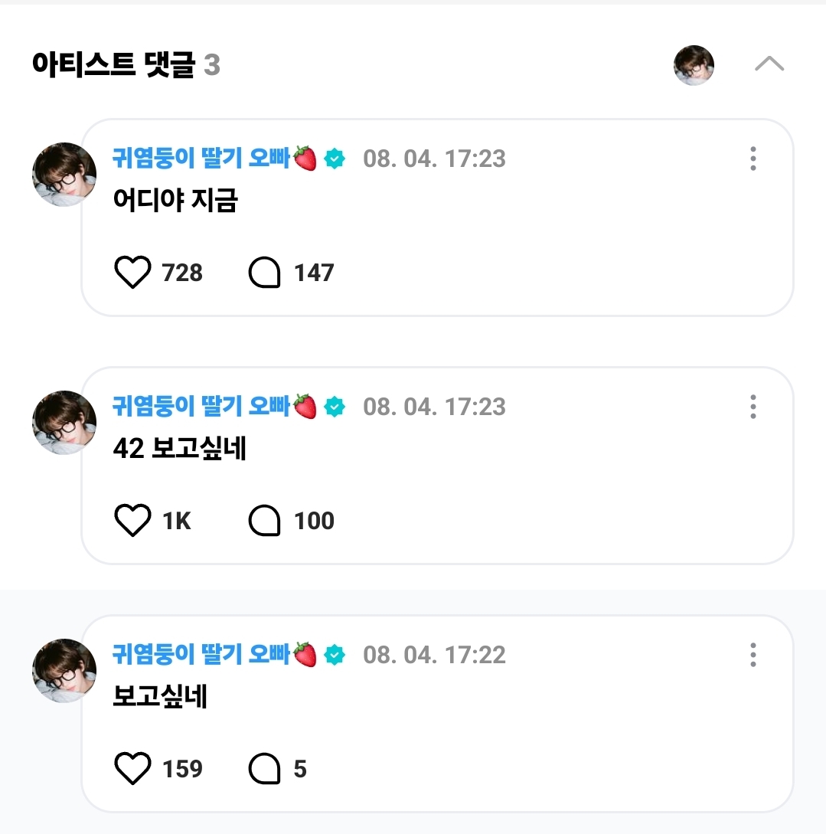Open more options for 17:22 '보고싶네' comment
The width and height of the screenshot is (826, 834).
pyautogui.click(x=753, y=655)
